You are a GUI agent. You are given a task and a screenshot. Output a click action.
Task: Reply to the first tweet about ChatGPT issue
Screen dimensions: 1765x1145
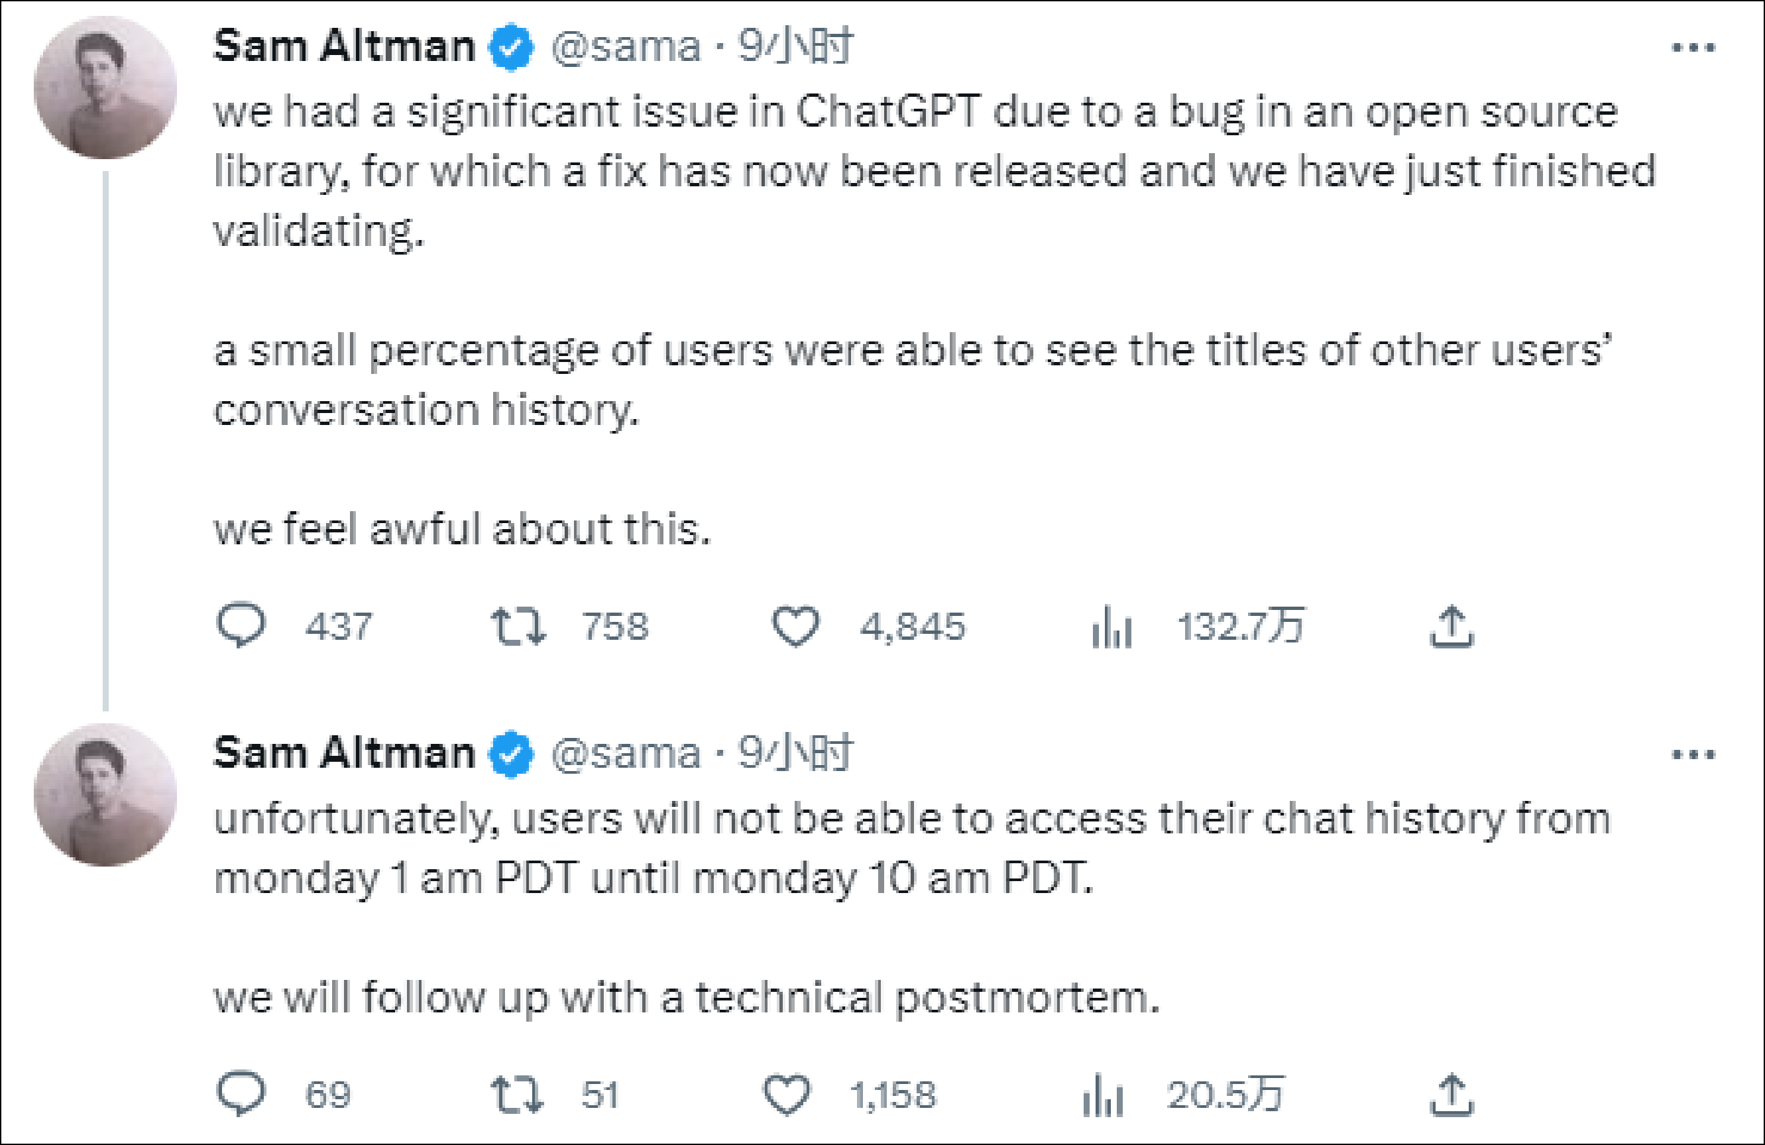(x=241, y=626)
